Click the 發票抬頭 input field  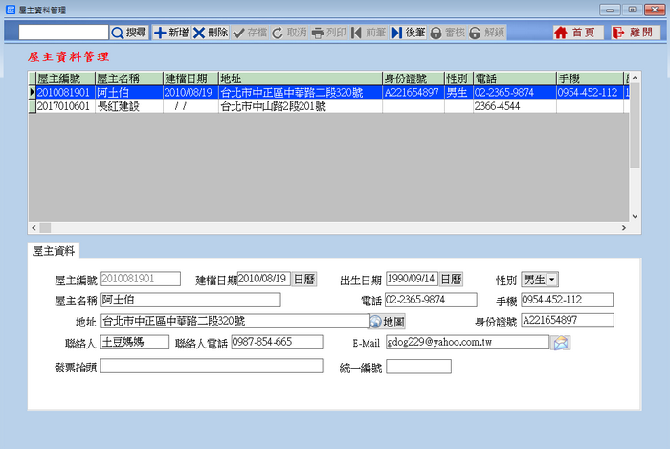pos(212,366)
